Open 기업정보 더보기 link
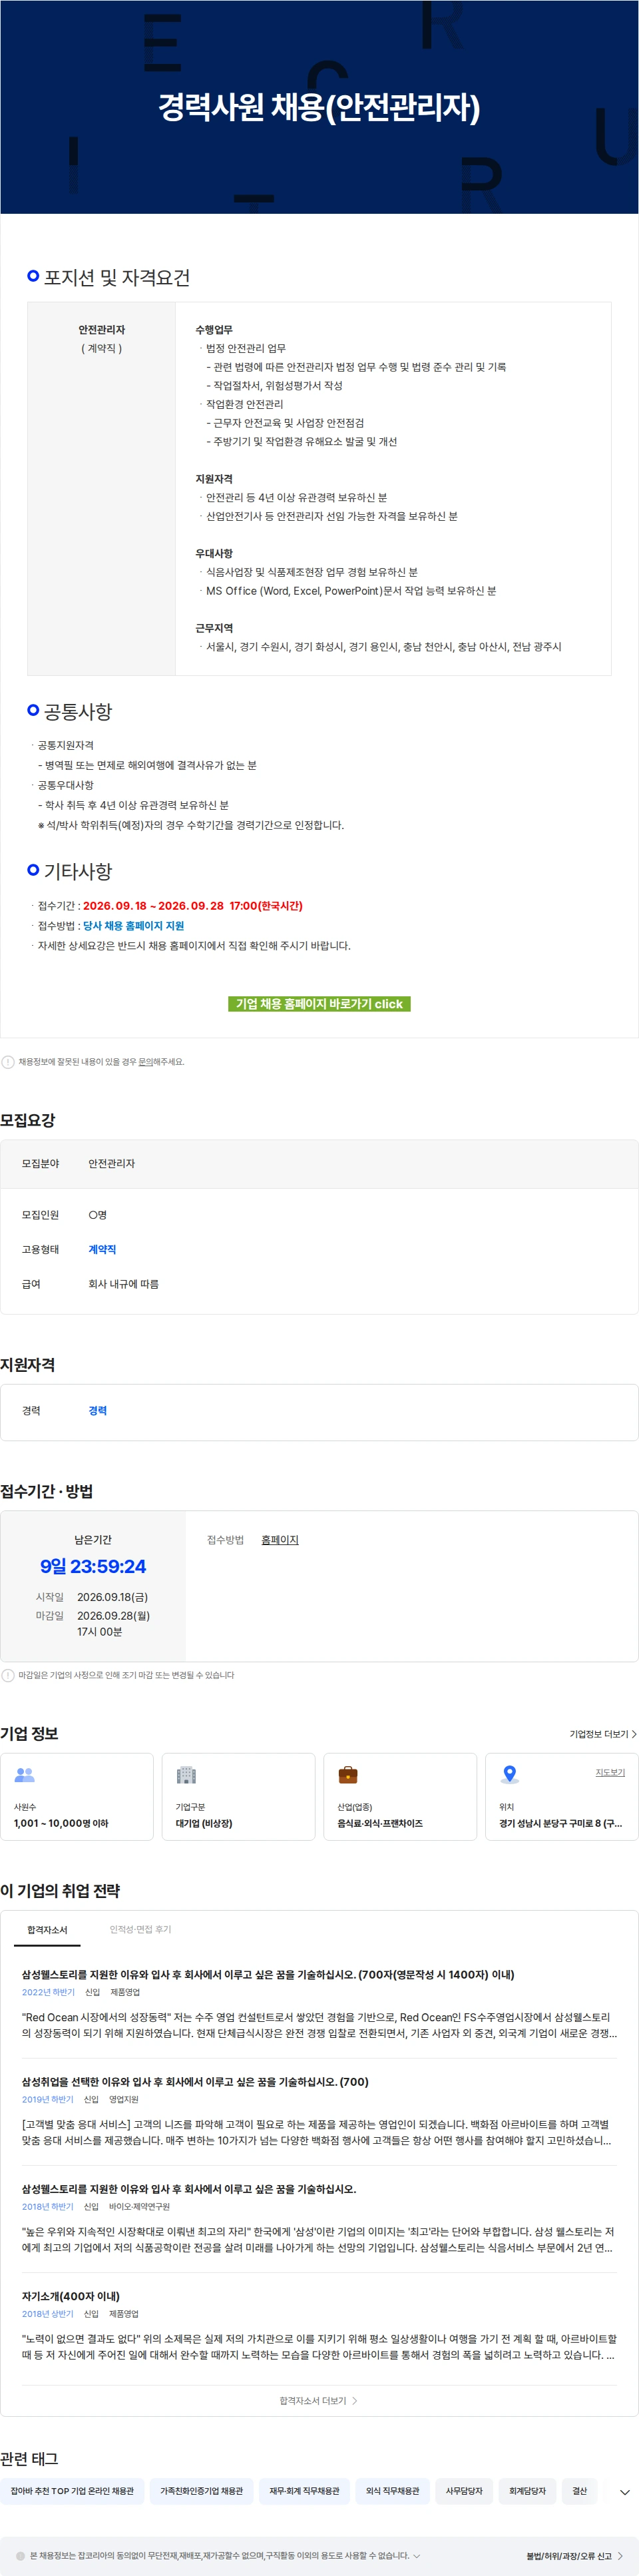This screenshot has width=639, height=2576. pyautogui.click(x=603, y=1734)
